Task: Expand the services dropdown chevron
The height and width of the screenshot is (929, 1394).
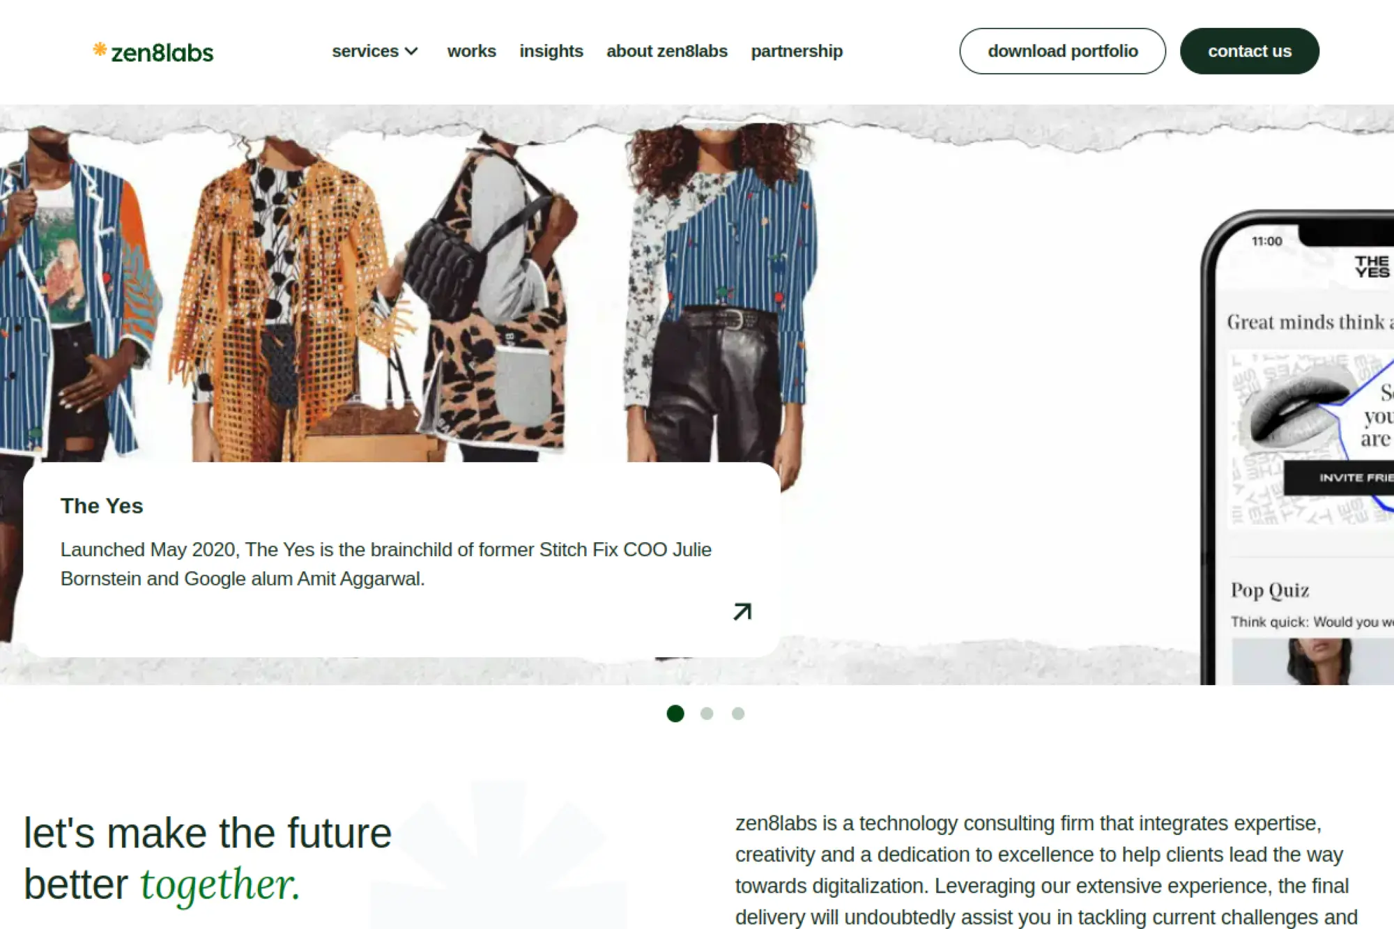Action: pyautogui.click(x=412, y=52)
